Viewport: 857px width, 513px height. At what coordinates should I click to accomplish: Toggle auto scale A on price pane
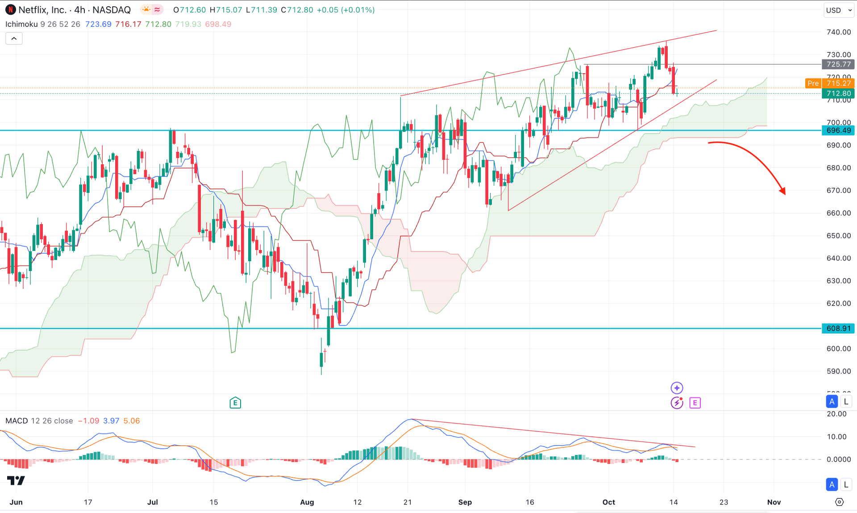click(832, 401)
